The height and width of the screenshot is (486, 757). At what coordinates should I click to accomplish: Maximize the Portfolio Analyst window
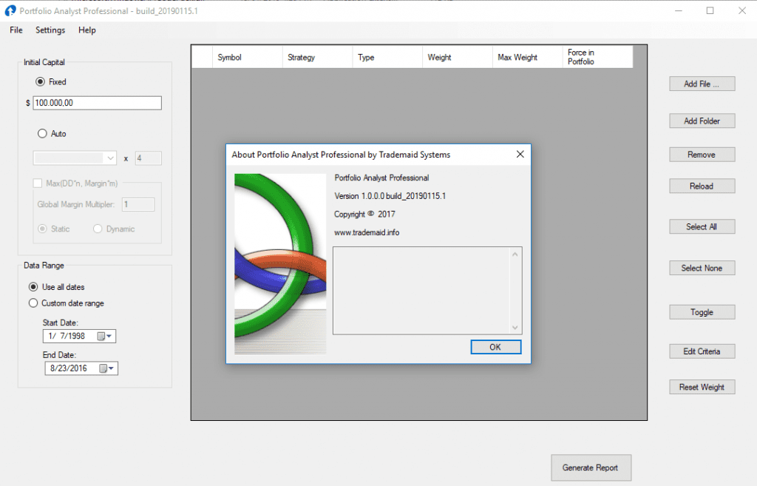click(710, 10)
